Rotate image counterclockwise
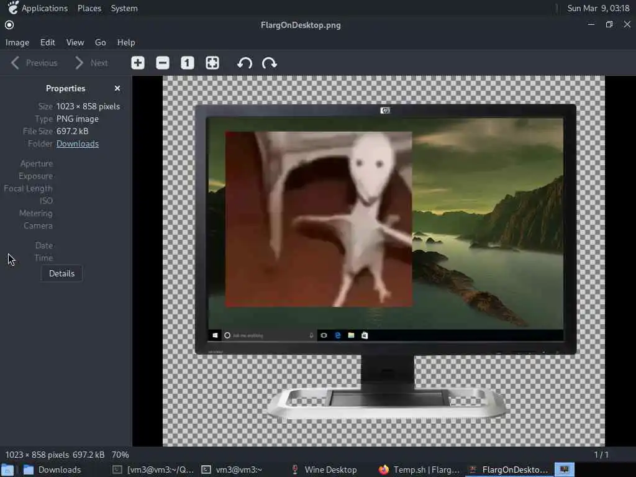This screenshot has height=477, width=636. (245, 63)
